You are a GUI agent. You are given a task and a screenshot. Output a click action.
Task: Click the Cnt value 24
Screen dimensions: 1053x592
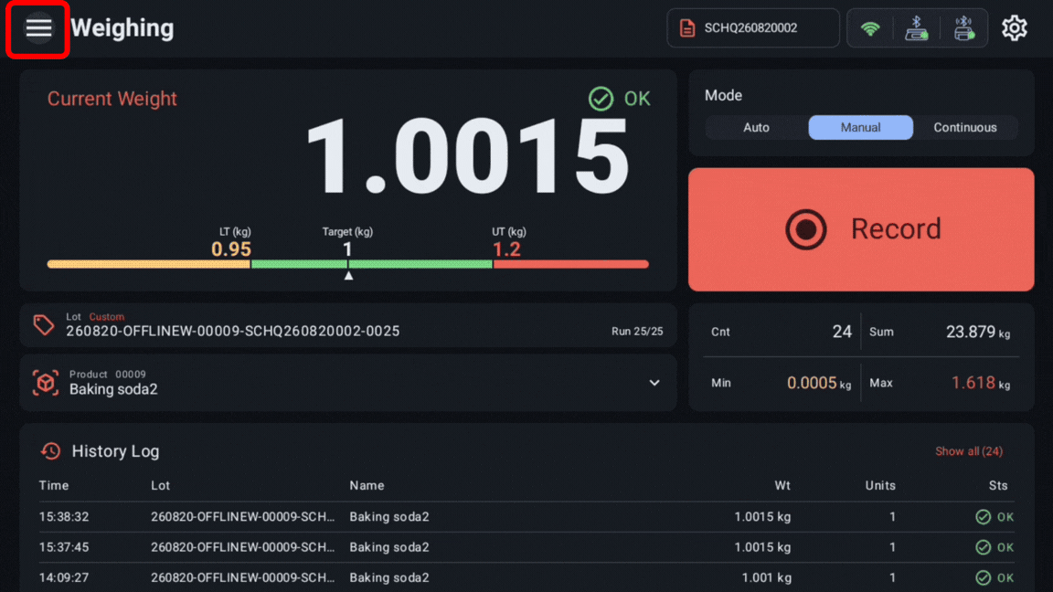click(842, 332)
